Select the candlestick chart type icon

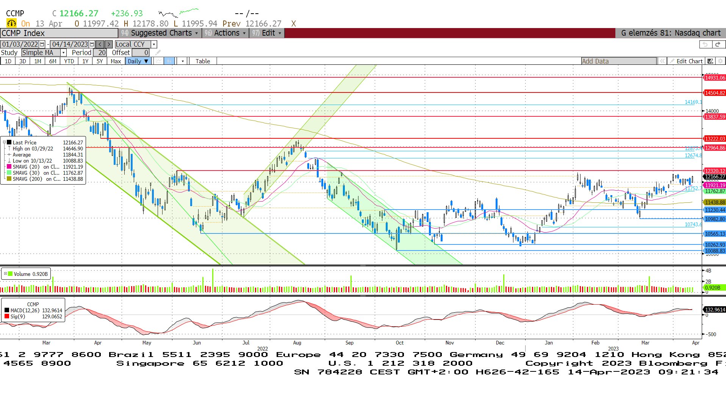(x=169, y=61)
